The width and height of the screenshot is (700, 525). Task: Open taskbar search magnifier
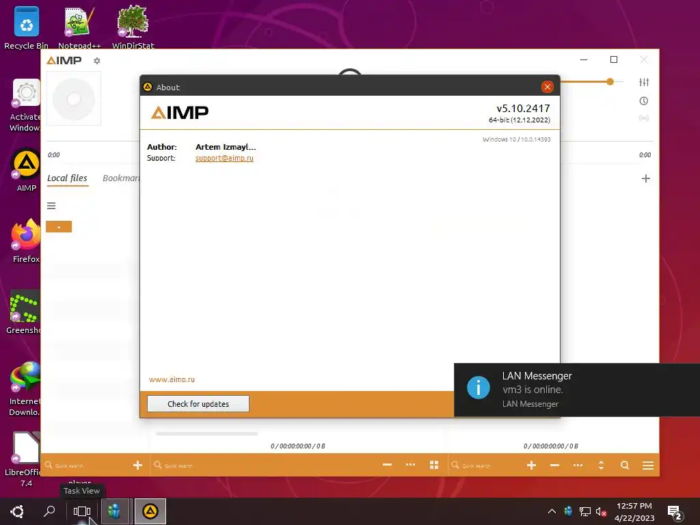49,511
